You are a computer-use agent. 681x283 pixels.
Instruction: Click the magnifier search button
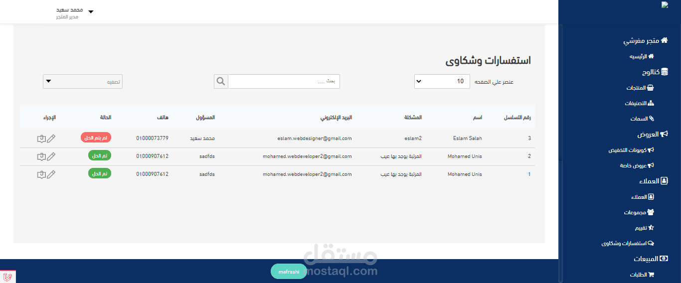[221, 81]
